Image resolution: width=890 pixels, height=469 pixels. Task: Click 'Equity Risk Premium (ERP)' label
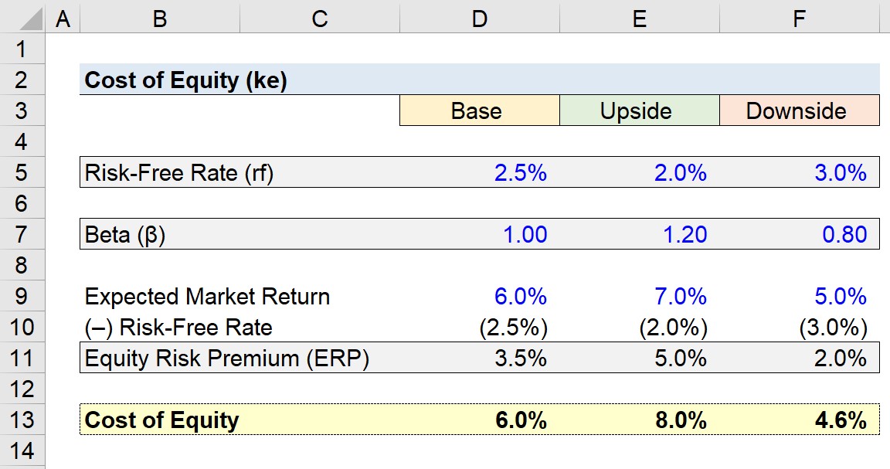[226, 359]
